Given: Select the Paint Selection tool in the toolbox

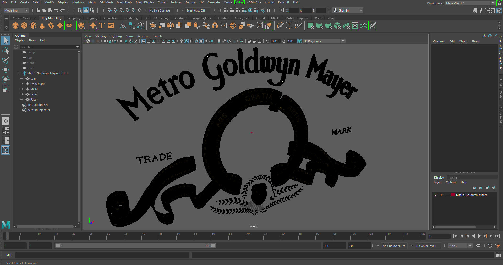Looking at the screenshot, I should [6, 60].
